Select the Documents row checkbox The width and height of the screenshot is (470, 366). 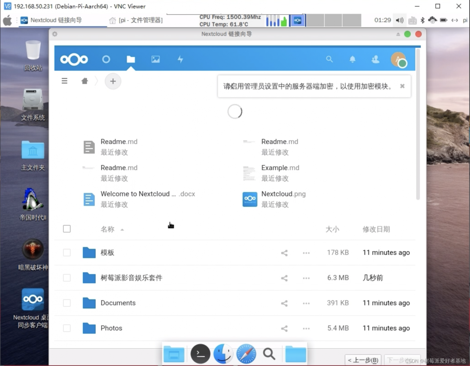click(x=66, y=303)
